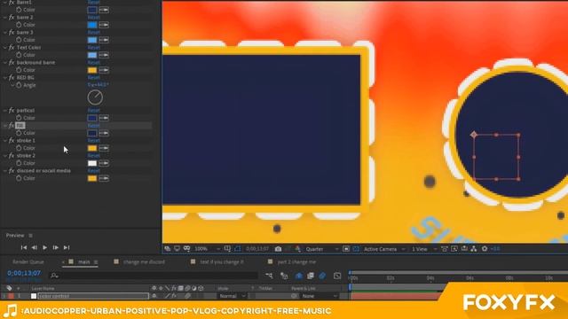Collapse the background barre effect
The image size is (568, 319).
tap(5, 63)
